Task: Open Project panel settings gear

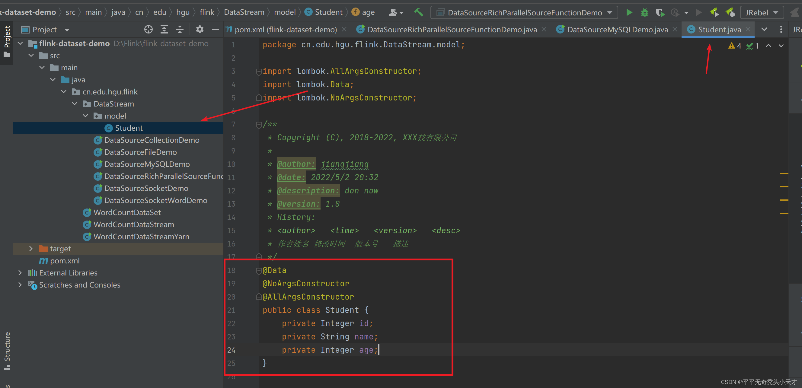Action: (x=200, y=30)
